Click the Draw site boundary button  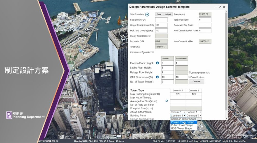point(159,14)
